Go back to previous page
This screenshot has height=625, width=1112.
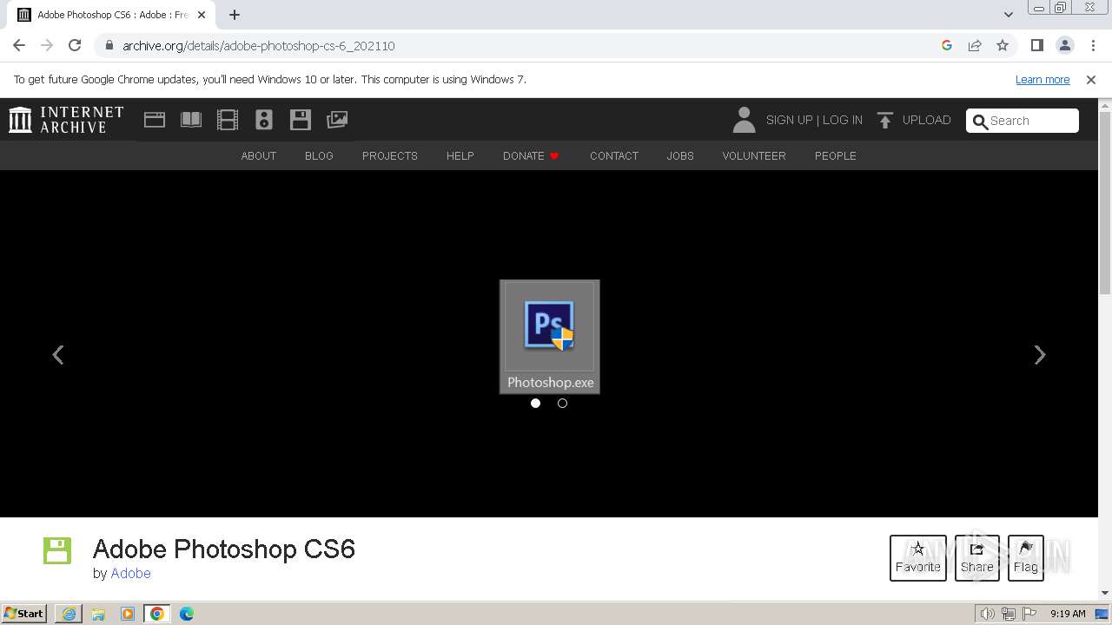(19, 45)
